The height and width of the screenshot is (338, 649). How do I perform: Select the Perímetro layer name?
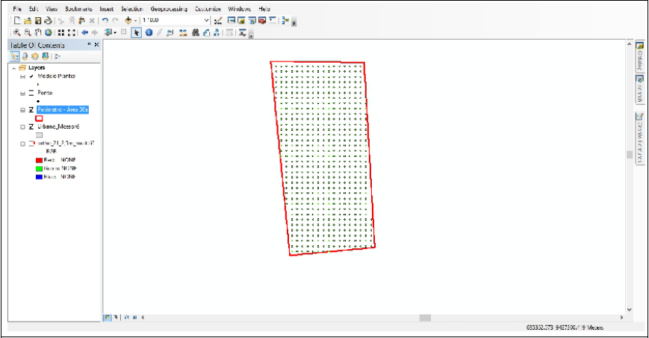click(x=63, y=110)
